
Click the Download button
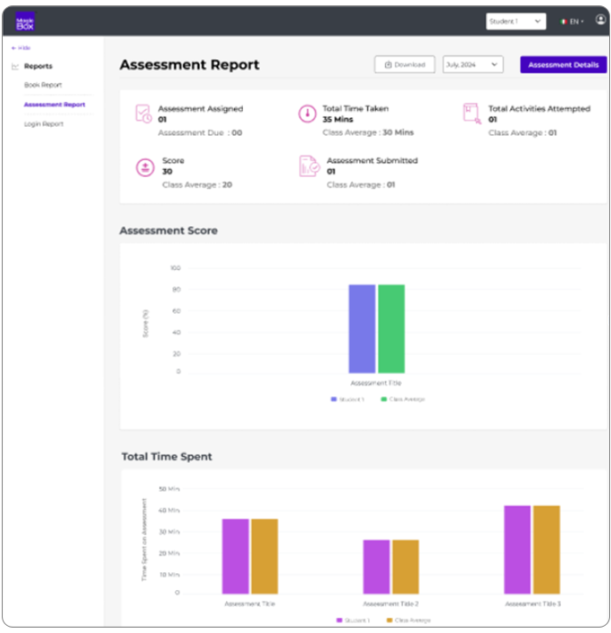pyautogui.click(x=405, y=64)
